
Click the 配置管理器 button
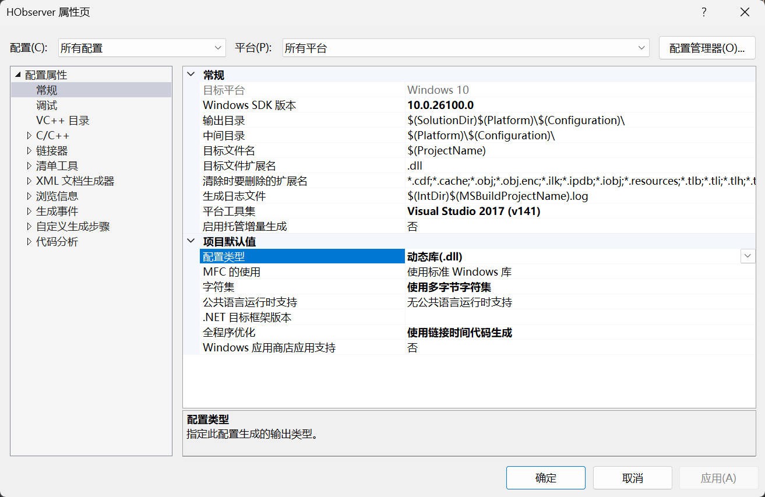click(x=707, y=48)
